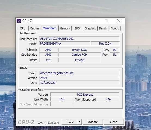151x130 pixels.
Task: Click the BIOS version 2409 field
Action: 79,78
